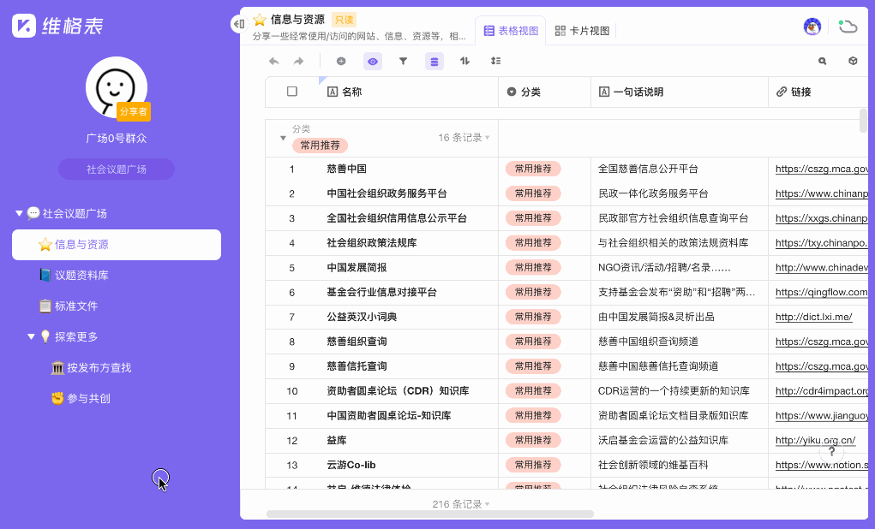Click the vertical scrollbar thumb on right

[863, 121]
